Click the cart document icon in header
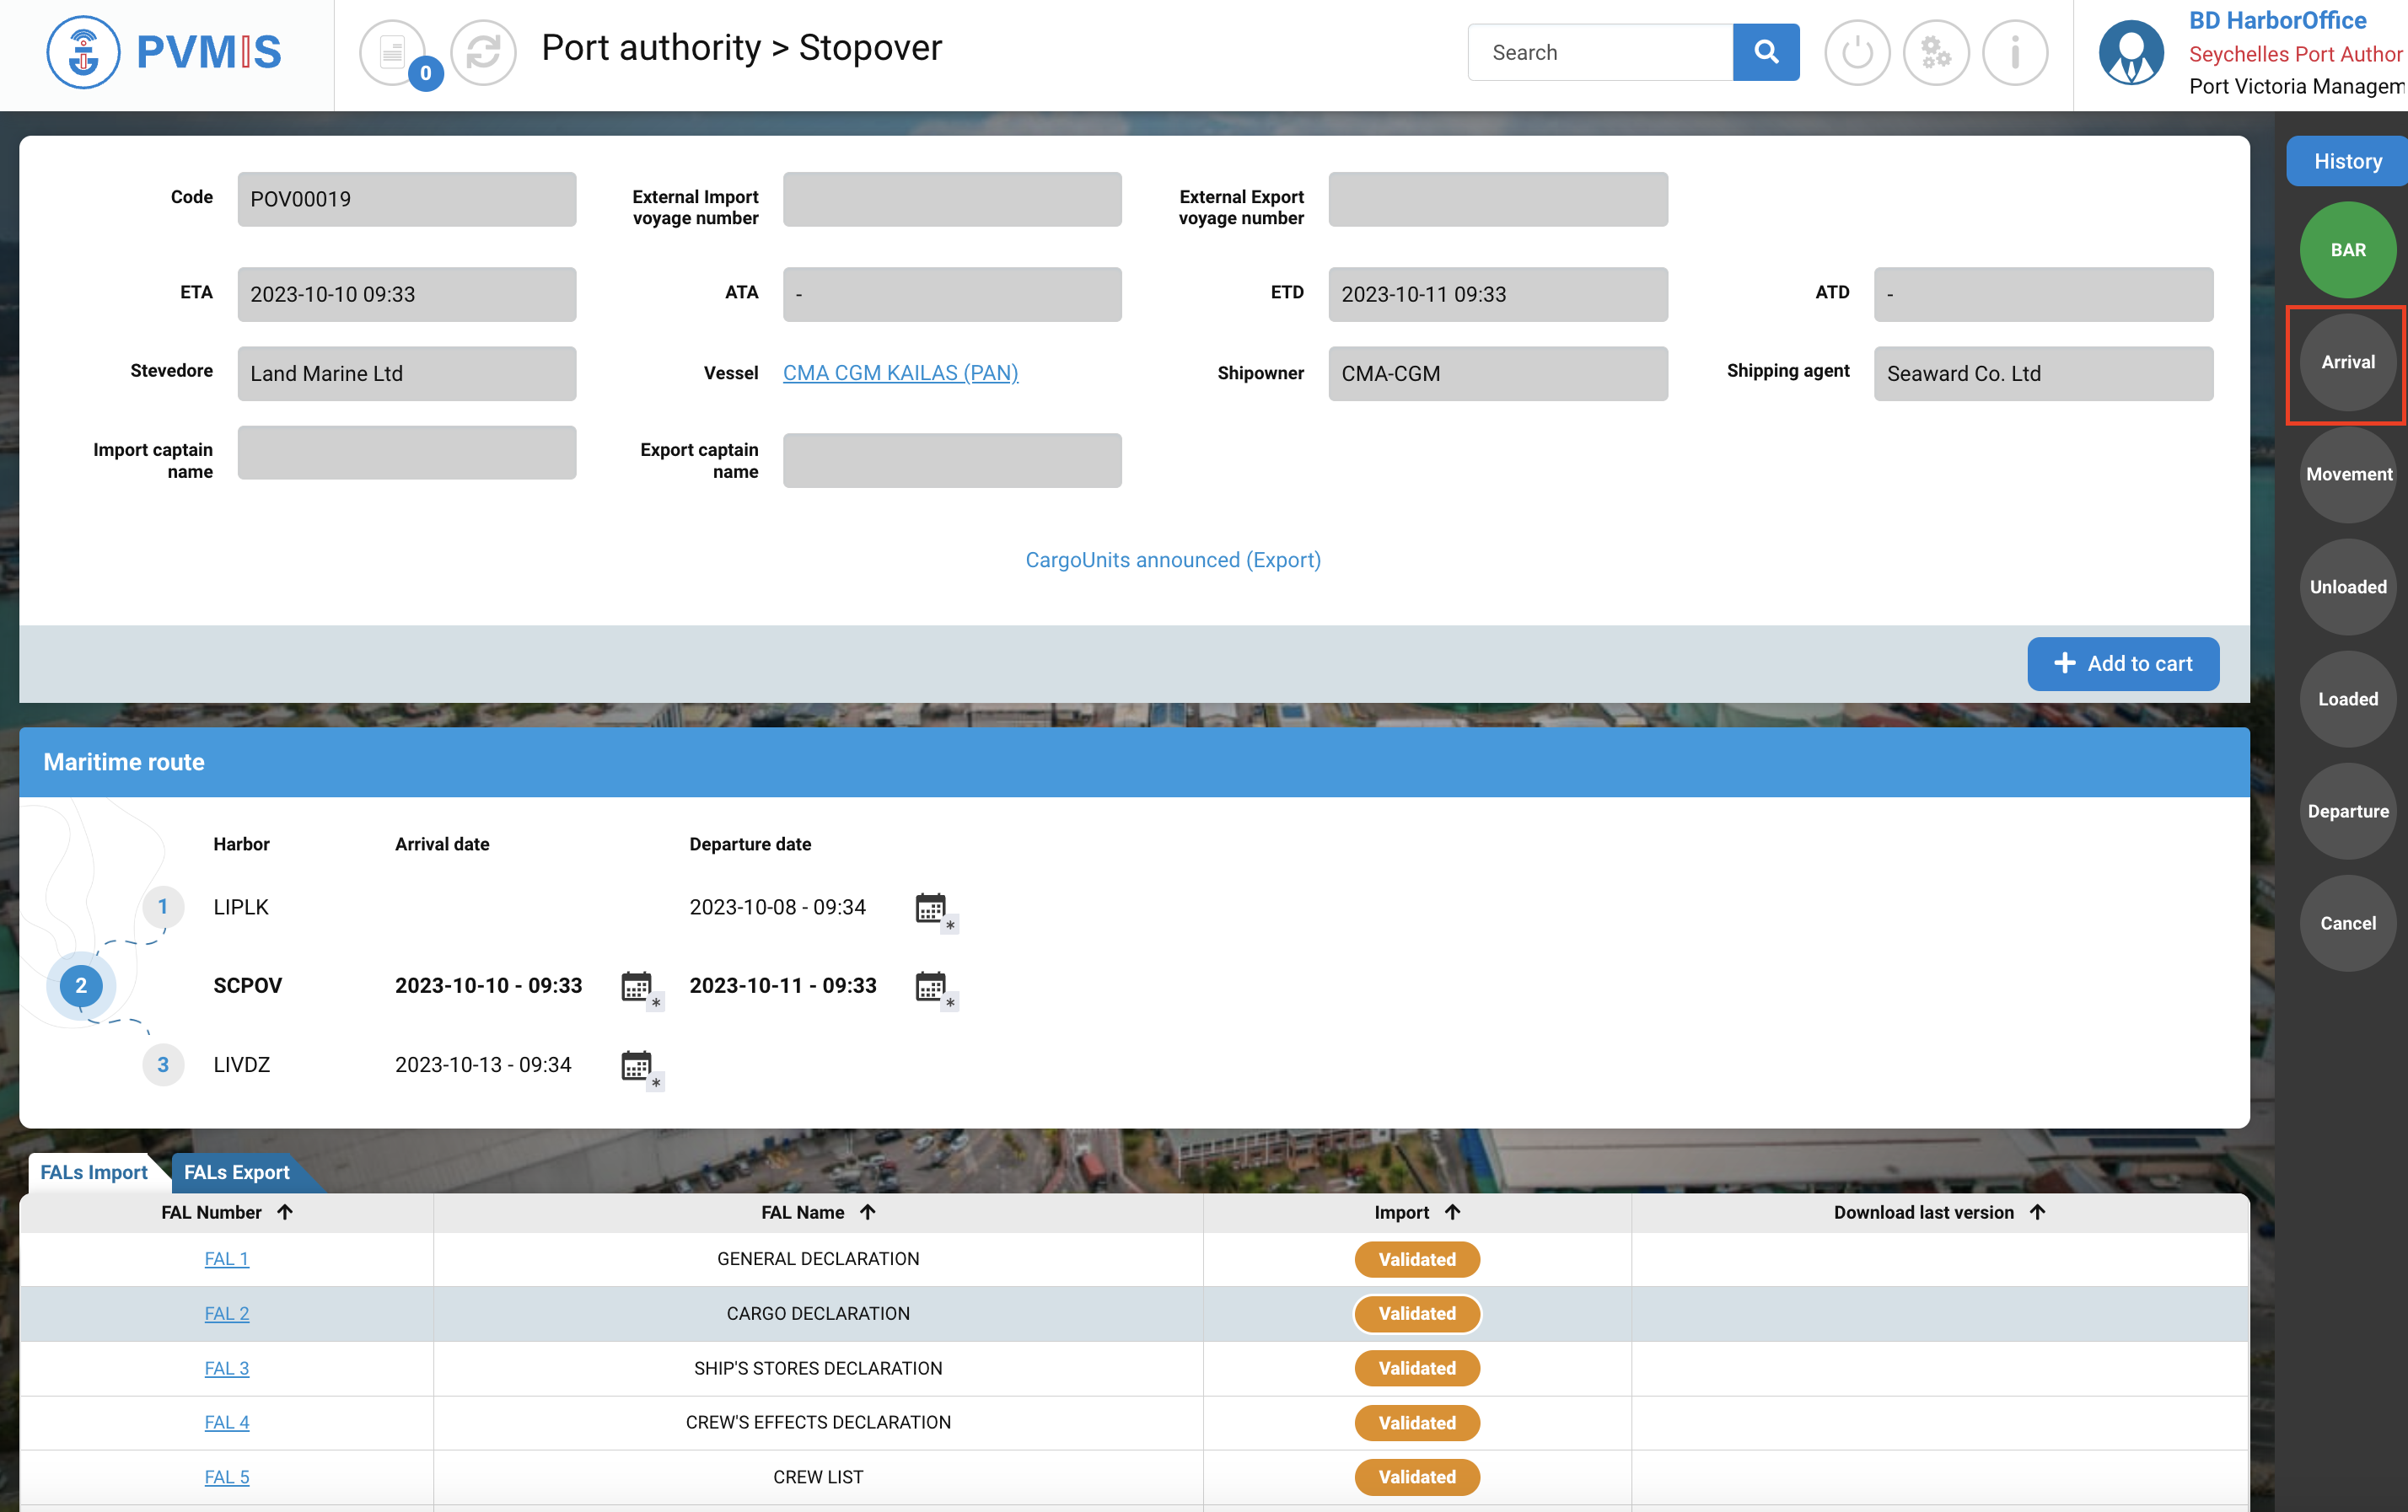 [x=392, y=52]
